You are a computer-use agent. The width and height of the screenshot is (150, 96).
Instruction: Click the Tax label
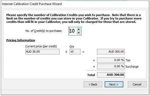tap(128, 60)
